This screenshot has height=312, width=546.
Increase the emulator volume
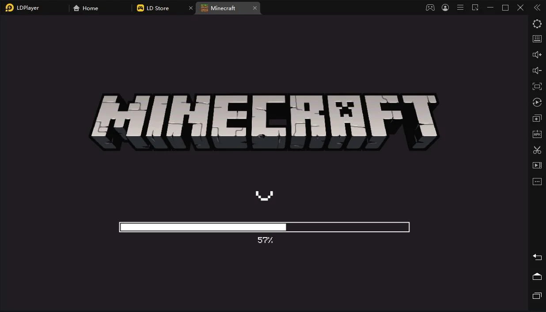click(537, 55)
